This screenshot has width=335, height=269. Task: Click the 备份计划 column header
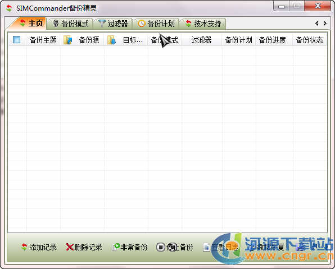tap(239, 40)
